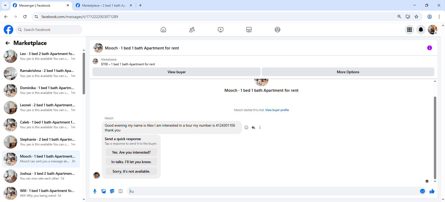Switch to Marketplace – 2 bed 1 bath tab
Screen dimensions: 445x202
104,5
